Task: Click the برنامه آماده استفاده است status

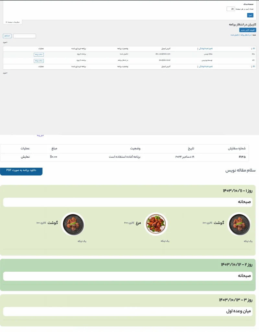Action: (125, 157)
